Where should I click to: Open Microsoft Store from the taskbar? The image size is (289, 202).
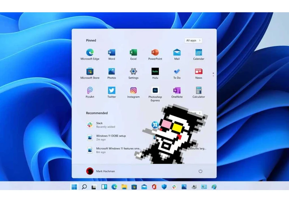point(134,187)
